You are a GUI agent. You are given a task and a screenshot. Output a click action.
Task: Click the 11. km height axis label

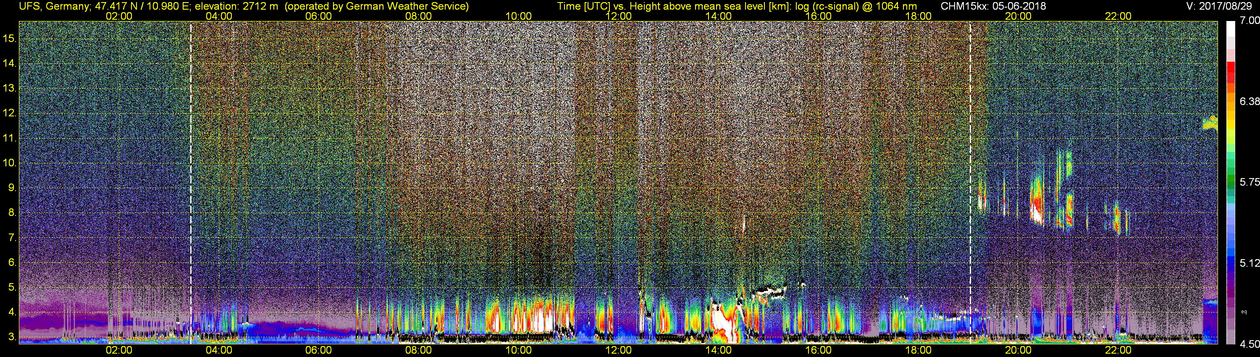9,139
